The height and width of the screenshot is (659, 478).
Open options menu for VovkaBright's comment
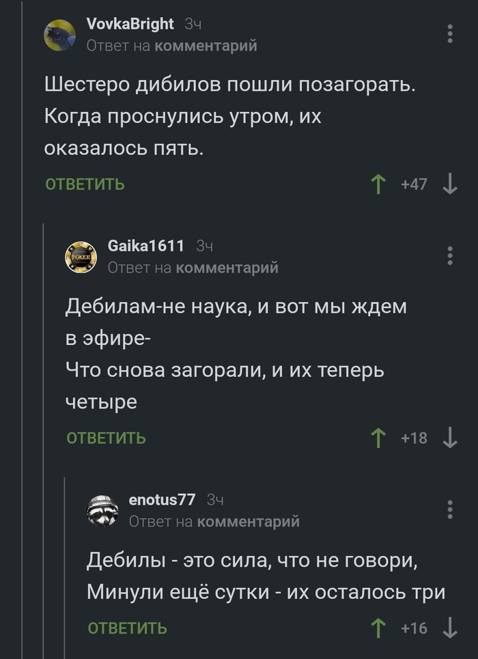[450, 33]
